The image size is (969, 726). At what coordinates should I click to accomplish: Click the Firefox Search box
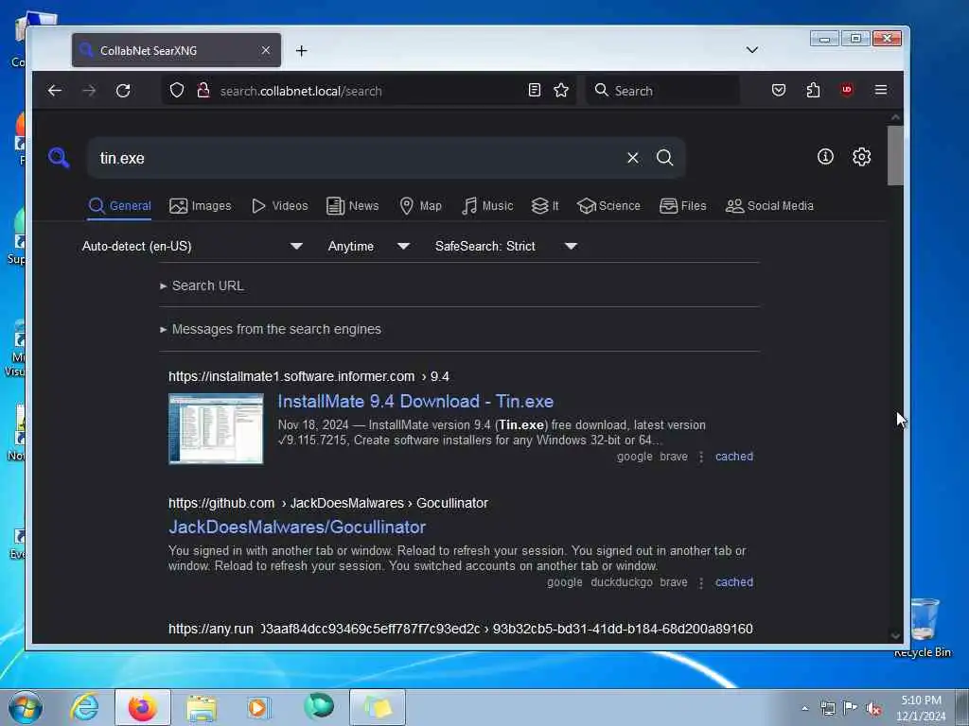[663, 91]
